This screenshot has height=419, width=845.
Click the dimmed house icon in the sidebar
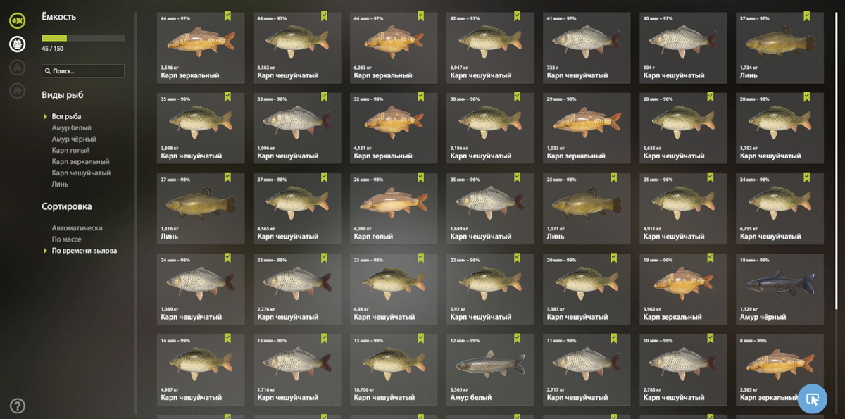pos(18,91)
